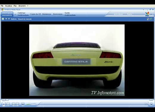Image resolution: width=155 pixels, height=112 pixels.
Task: Switch to skin mode with the bottom-right button
Action: (x=151, y=104)
